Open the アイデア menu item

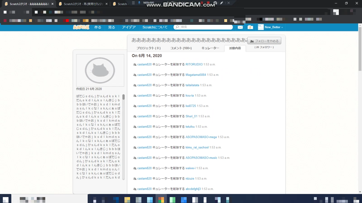(129, 27)
